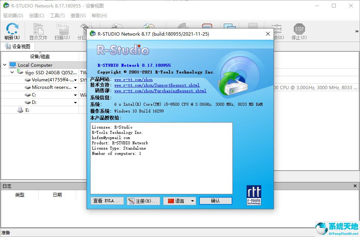This screenshot has width=360, height=237.
Task: Open the Volume{41755ff4 dropdown arrow
Action: tap(75, 80)
